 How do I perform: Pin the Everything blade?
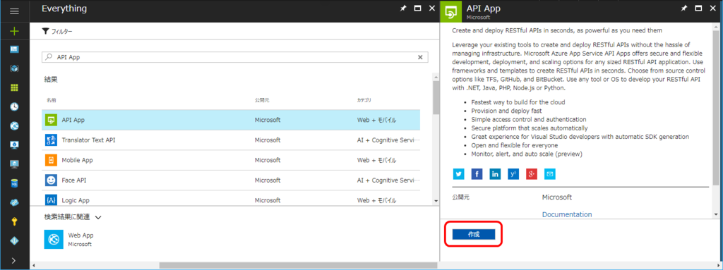click(402, 8)
